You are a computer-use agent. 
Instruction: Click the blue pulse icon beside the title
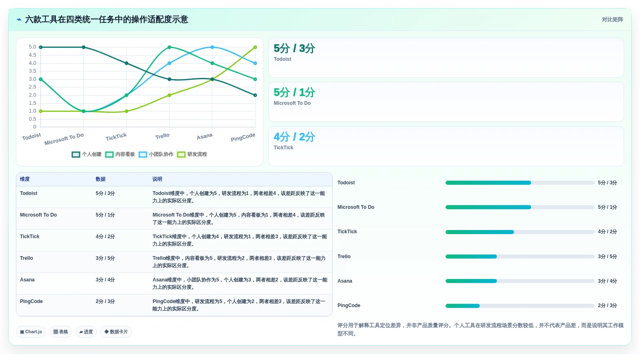coord(19,20)
